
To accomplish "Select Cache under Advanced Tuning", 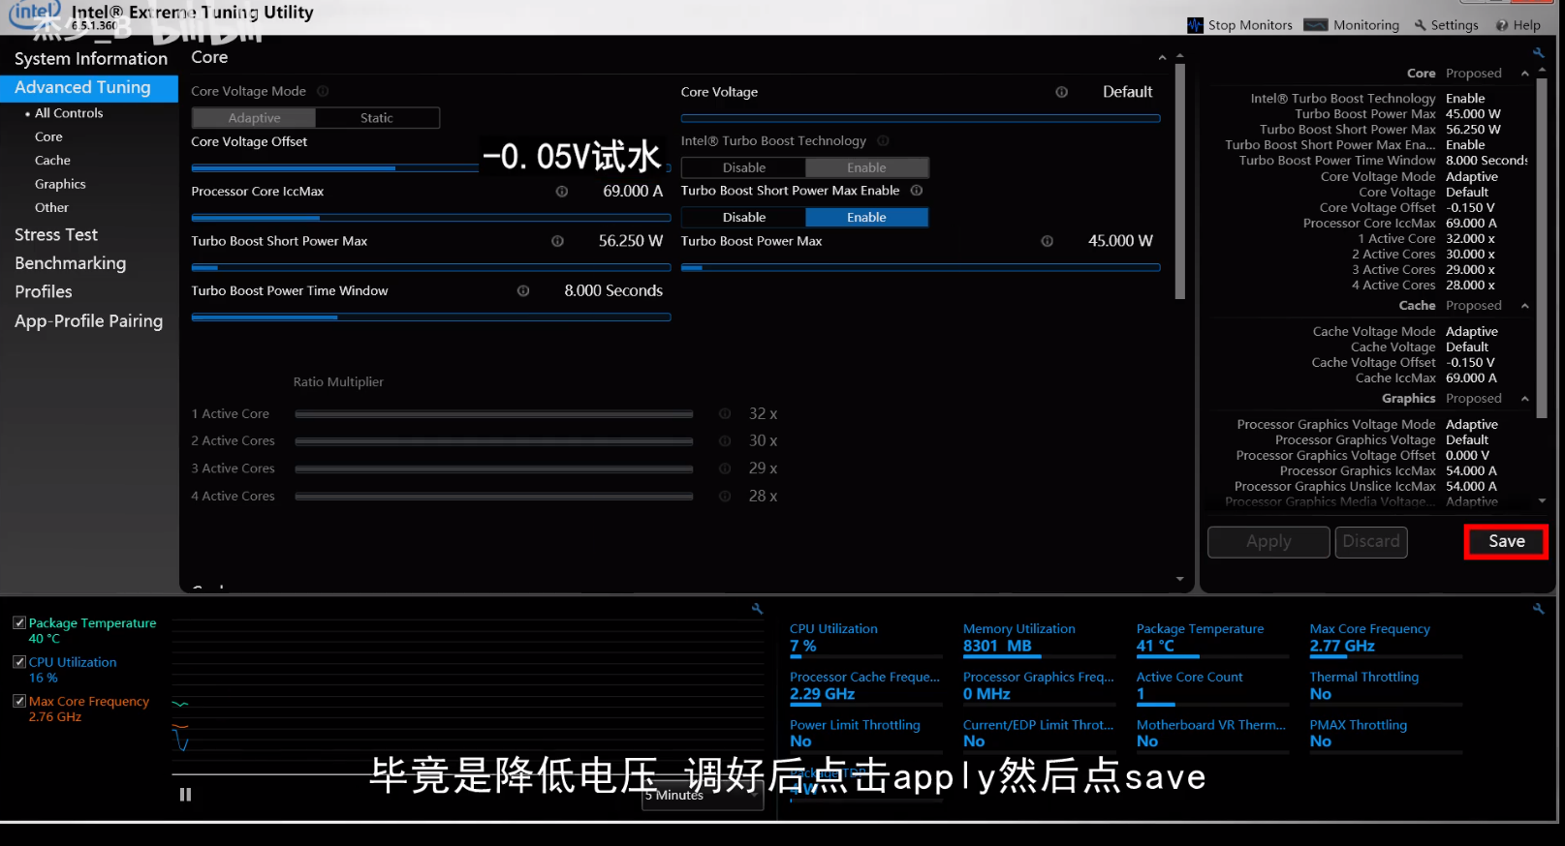I will coord(52,161).
